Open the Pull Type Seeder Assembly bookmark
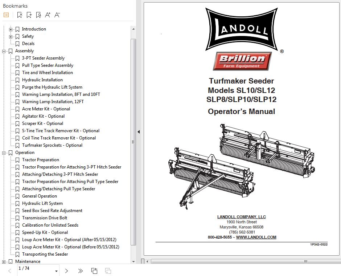 (48, 65)
